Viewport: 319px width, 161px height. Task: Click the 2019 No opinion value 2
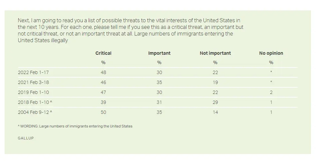[x=271, y=92]
